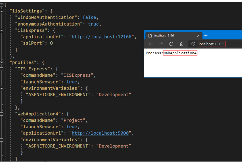242x162 pixels.
Task: Click "ASPNETCORE_ENVIRONMENT" in the IIS Express profile
Action: [x=58, y=95]
